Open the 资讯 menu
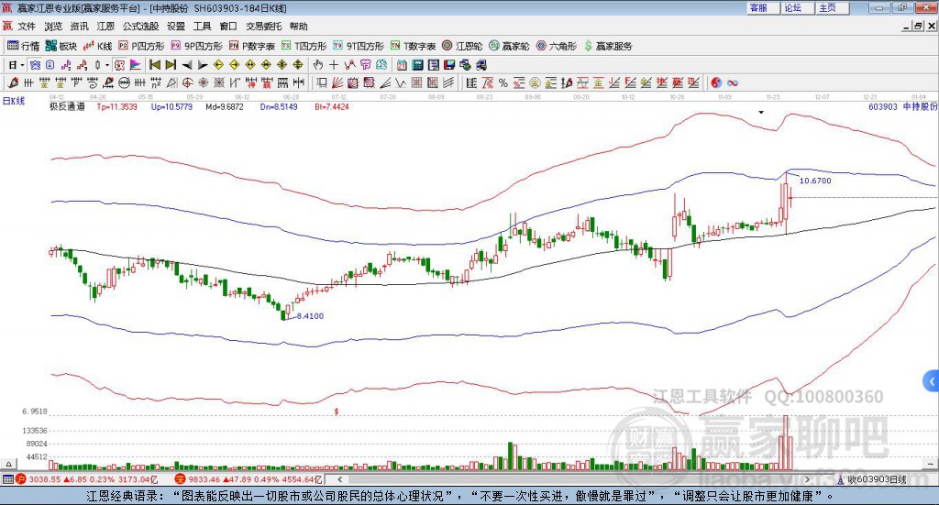 tap(79, 27)
